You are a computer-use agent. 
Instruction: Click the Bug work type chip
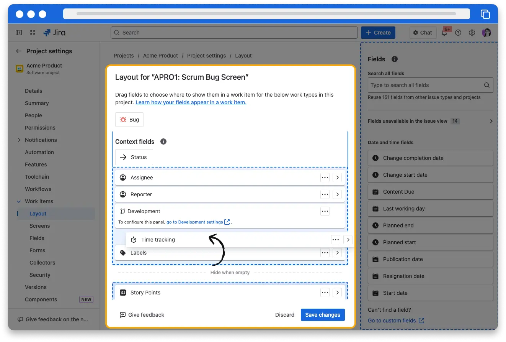tap(129, 120)
